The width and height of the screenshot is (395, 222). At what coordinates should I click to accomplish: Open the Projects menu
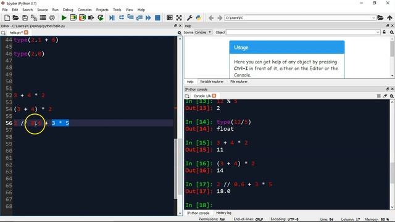(x=102, y=10)
